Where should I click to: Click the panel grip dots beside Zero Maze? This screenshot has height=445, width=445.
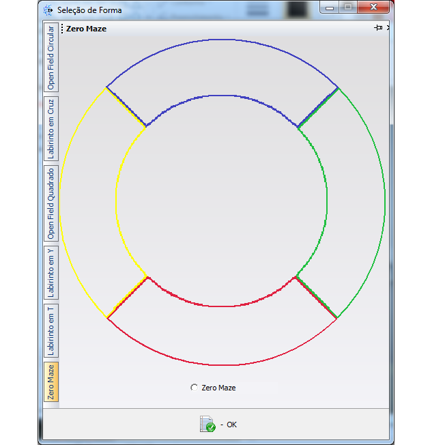pos(62,29)
